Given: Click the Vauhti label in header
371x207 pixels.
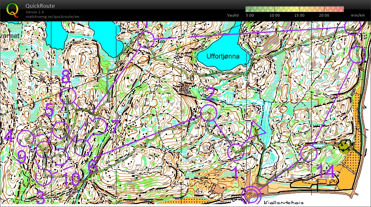Looking at the screenshot, I should (x=233, y=15).
